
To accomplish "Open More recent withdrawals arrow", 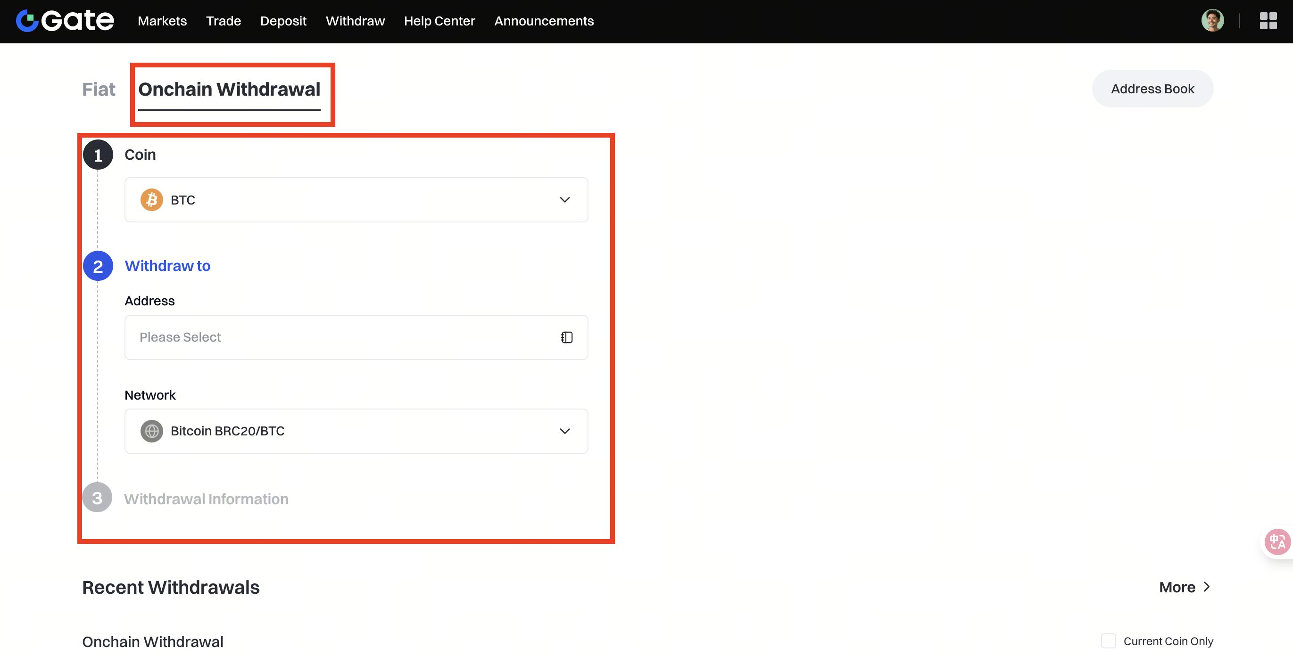I will point(1207,587).
